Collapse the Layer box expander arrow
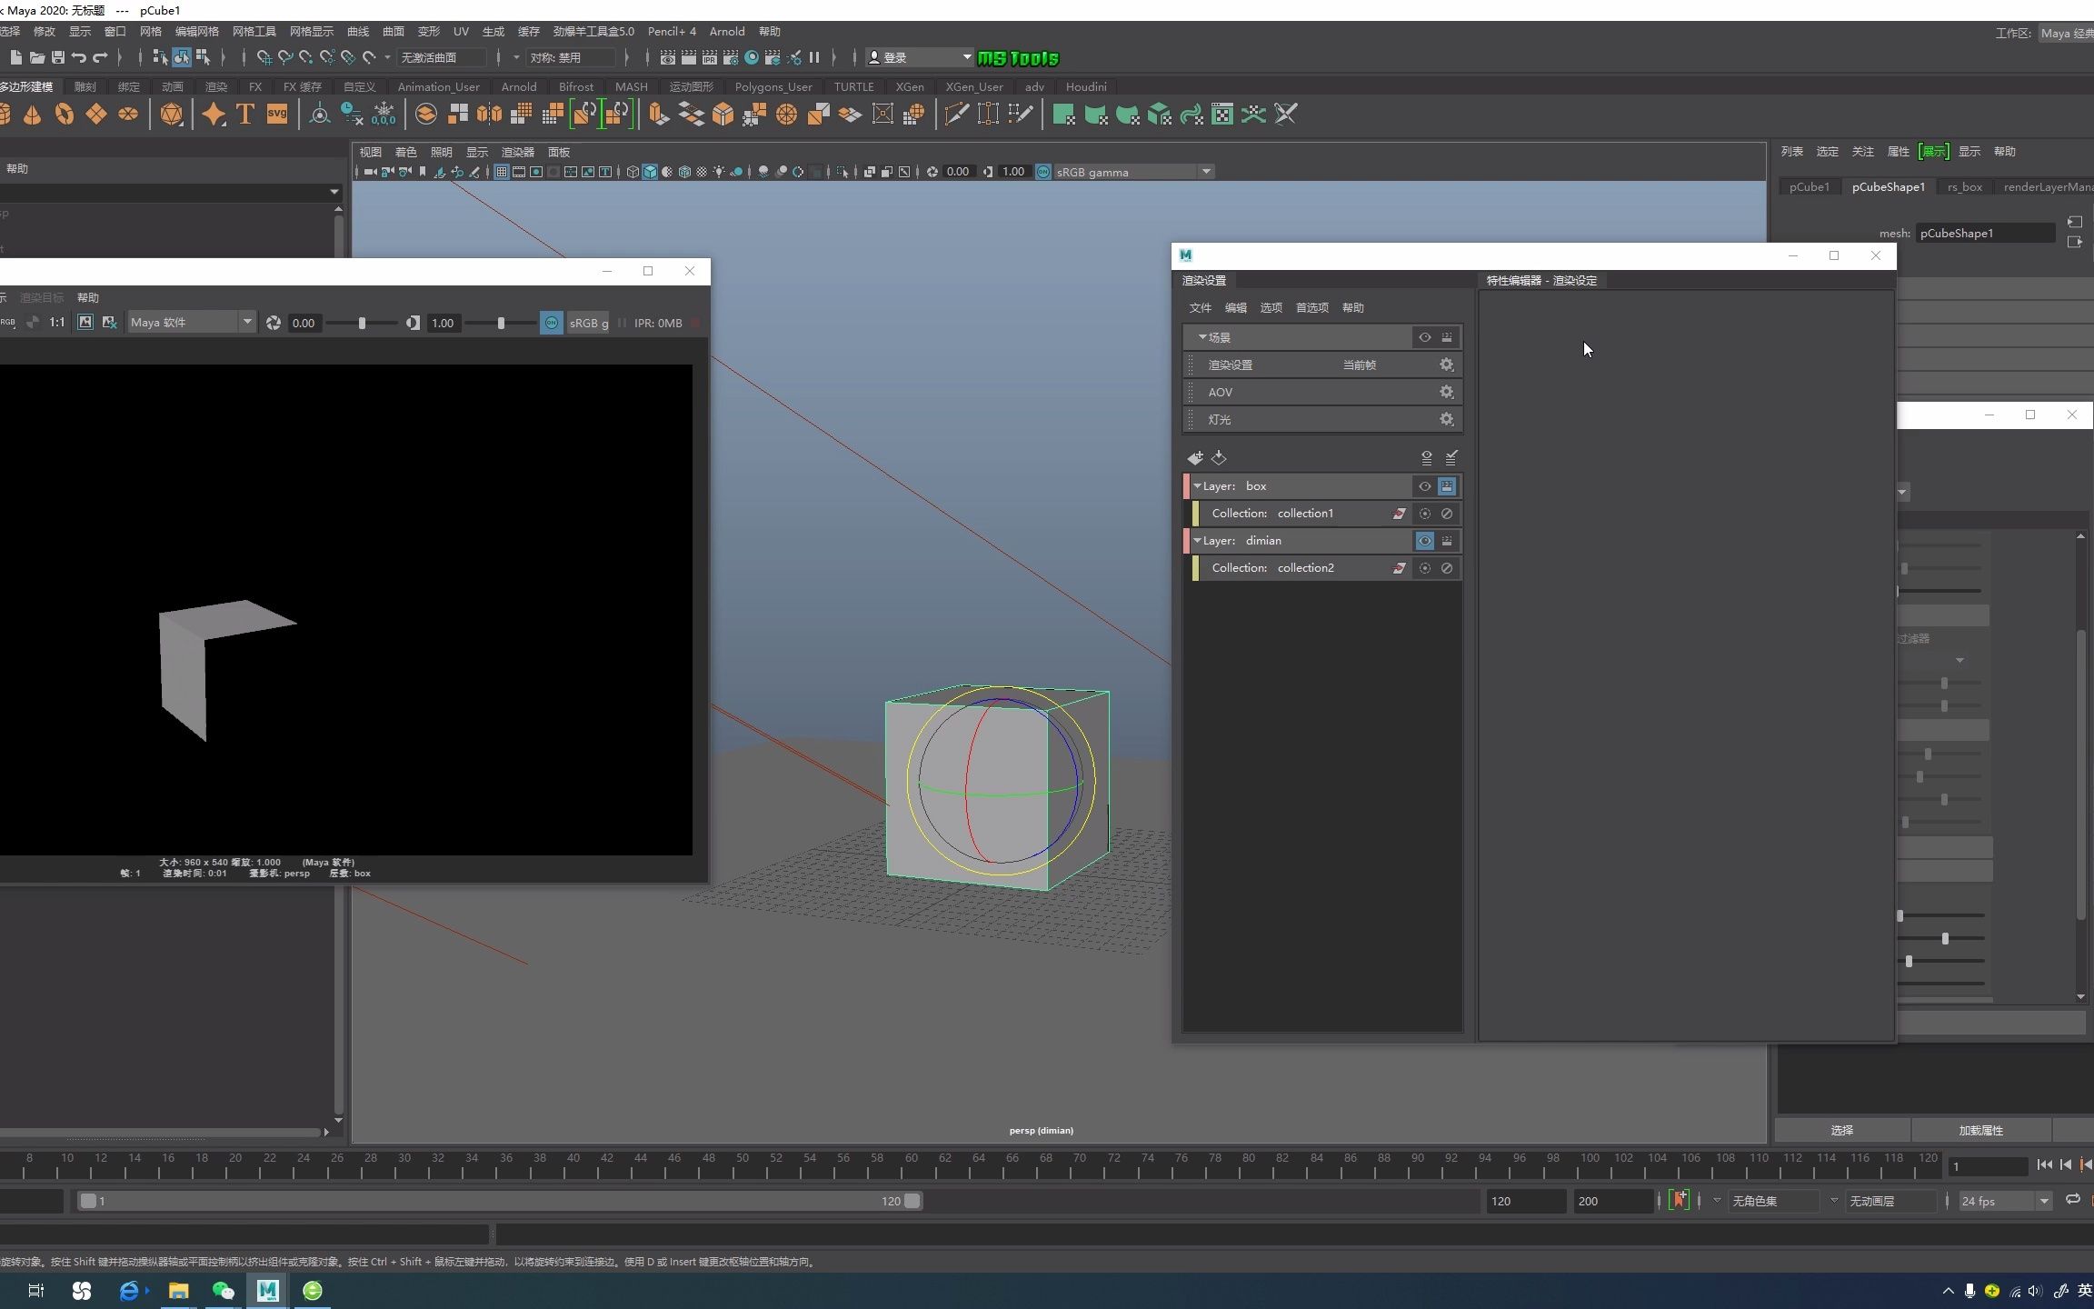Screen dimensions: 2094x1309 click(1197, 486)
